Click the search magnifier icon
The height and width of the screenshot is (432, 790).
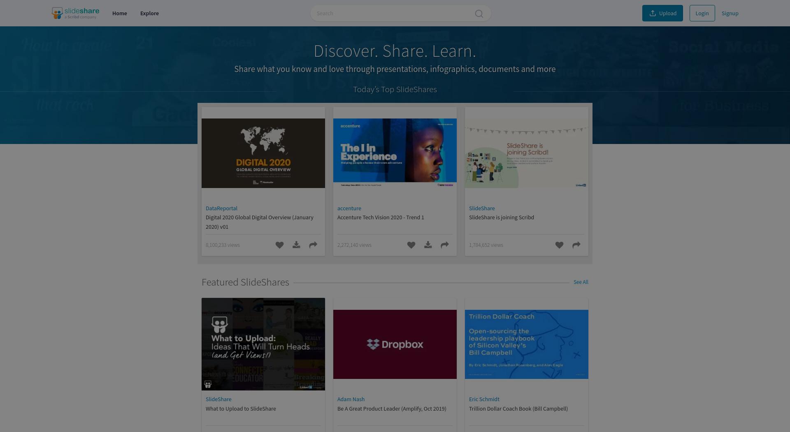pos(479,14)
